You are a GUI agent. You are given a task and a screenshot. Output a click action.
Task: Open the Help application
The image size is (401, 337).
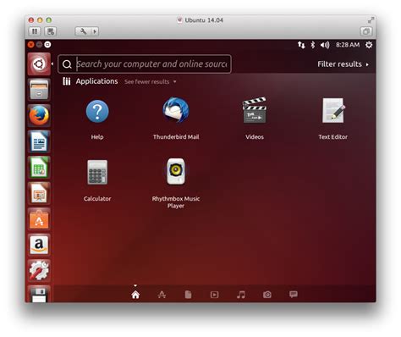[x=97, y=112]
